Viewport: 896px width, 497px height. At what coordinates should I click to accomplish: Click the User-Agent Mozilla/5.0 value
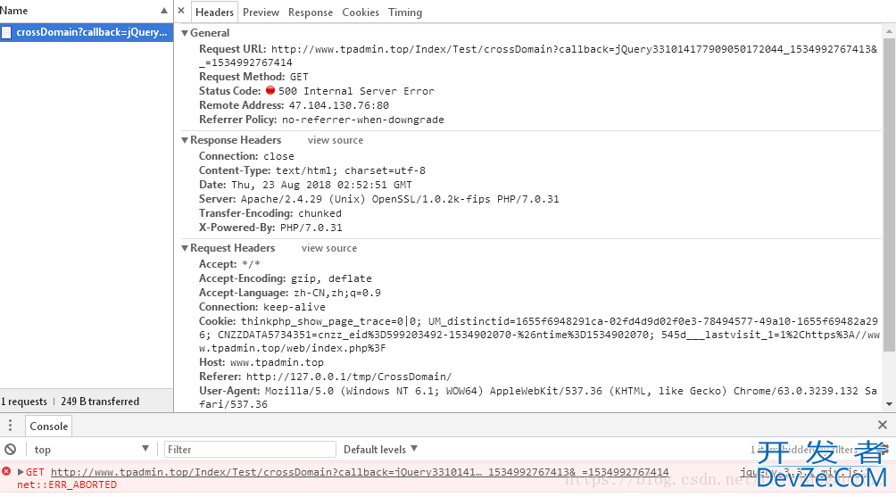[x=538, y=397]
